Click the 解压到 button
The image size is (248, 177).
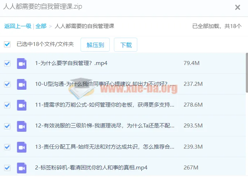pos(95,45)
